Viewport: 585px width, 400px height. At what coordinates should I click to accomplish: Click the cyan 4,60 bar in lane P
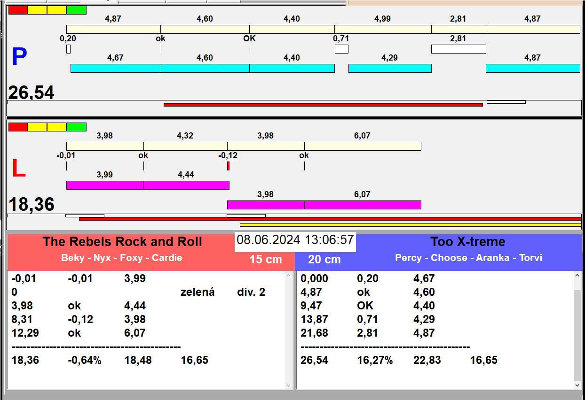(x=205, y=68)
